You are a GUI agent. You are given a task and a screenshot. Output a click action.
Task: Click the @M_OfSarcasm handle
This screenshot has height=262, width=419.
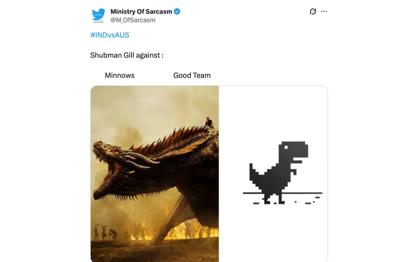coord(133,20)
